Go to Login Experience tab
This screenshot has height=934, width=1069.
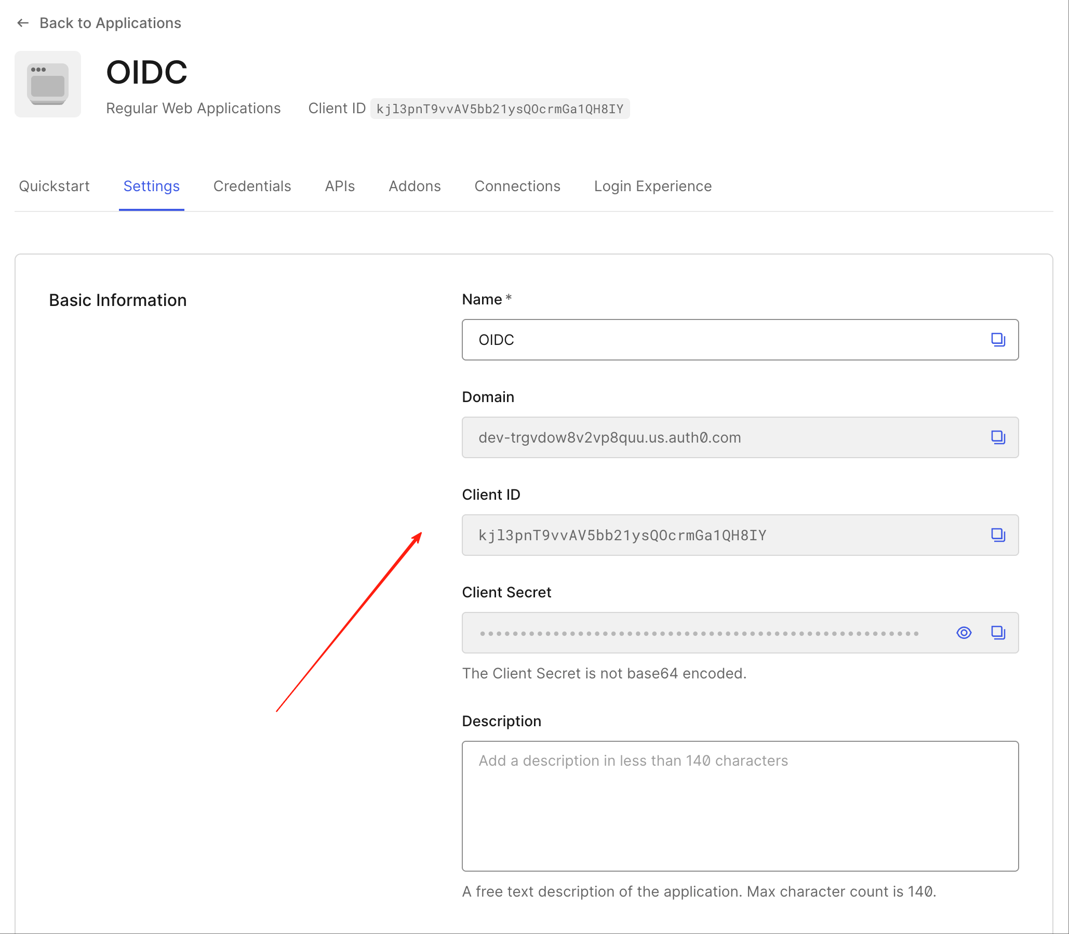point(652,186)
